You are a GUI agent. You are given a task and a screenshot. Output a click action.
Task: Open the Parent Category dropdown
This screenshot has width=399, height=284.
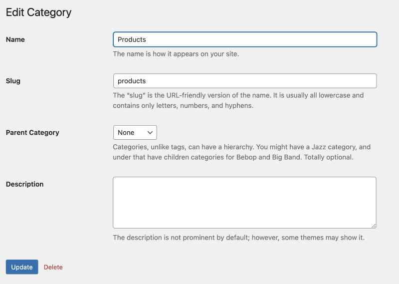tap(135, 132)
